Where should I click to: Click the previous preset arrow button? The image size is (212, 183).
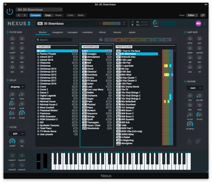[18, 15]
